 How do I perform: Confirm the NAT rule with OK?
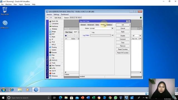[x=123, y=25]
